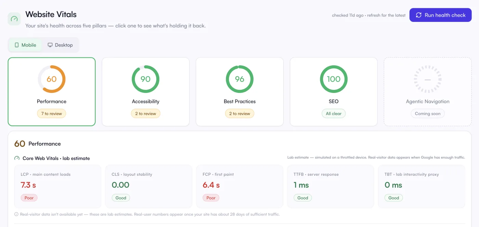479x227 pixels.
Task: Click the info icon beside Real-visitor data note
Action: tap(16, 214)
